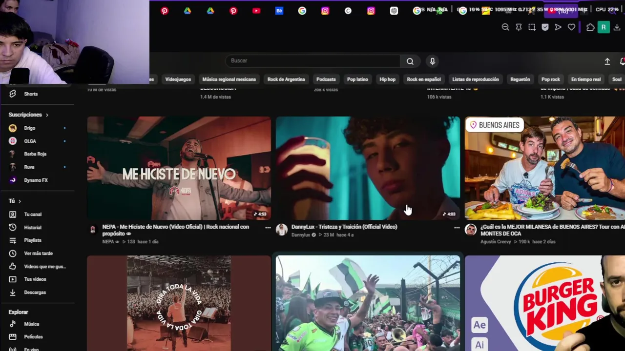Open NEPA Me Hiciste de Nuevo title
The height and width of the screenshot is (351, 625).
coord(176,230)
